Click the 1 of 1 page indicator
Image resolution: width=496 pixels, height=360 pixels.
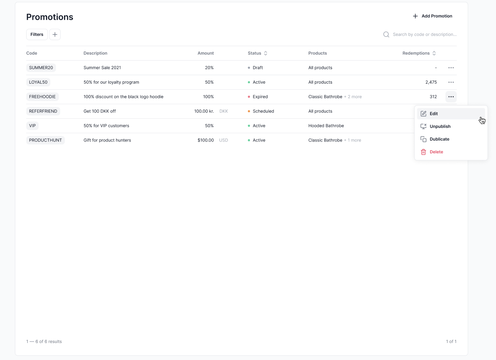coord(451,341)
